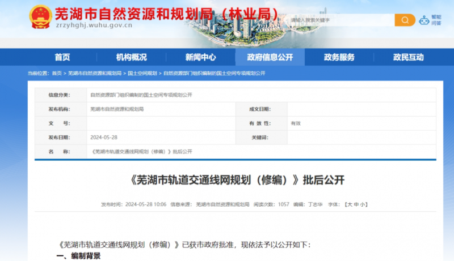
Task: Set font size to 小
Action: [x=362, y=204]
